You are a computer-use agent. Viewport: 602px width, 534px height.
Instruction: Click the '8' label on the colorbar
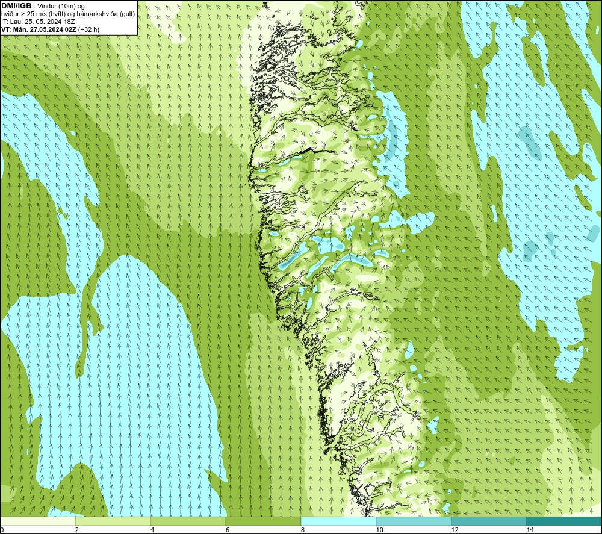click(303, 530)
